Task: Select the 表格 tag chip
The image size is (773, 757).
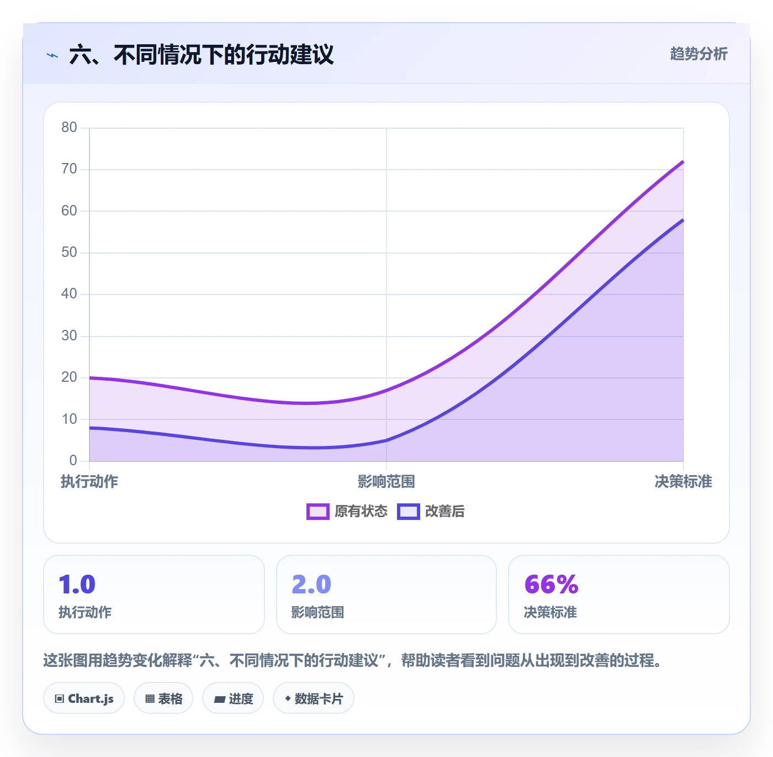Action: [x=163, y=698]
